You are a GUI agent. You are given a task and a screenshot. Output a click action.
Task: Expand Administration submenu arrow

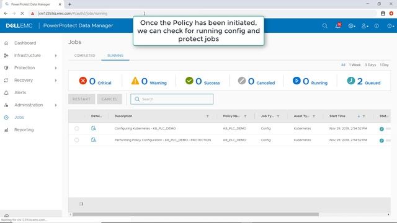pos(56,105)
